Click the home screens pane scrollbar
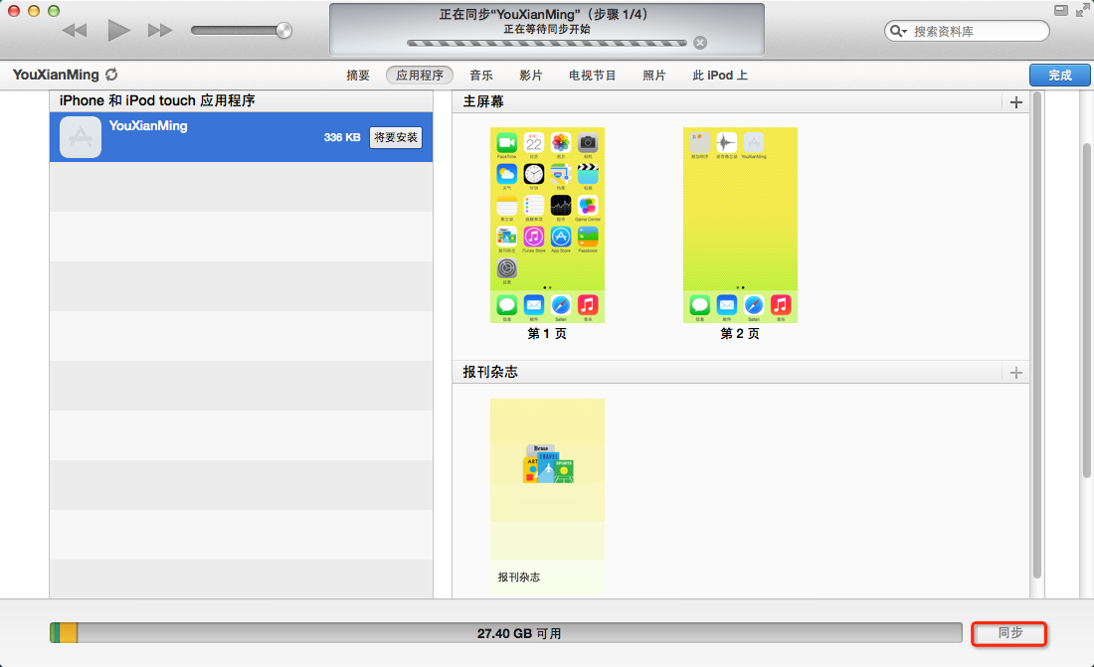1094x667 pixels. click(x=1036, y=335)
